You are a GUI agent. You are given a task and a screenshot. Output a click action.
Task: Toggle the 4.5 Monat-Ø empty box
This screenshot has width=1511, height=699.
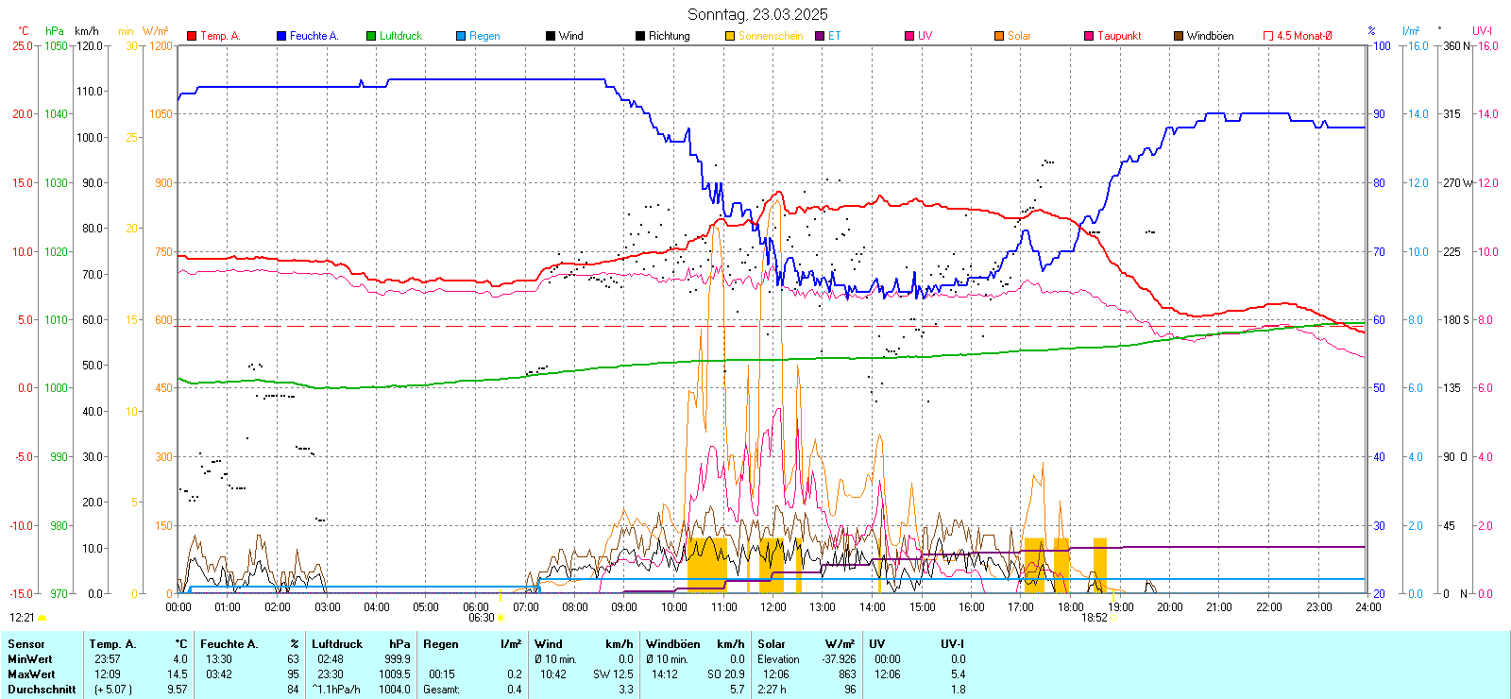point(1268,36)
